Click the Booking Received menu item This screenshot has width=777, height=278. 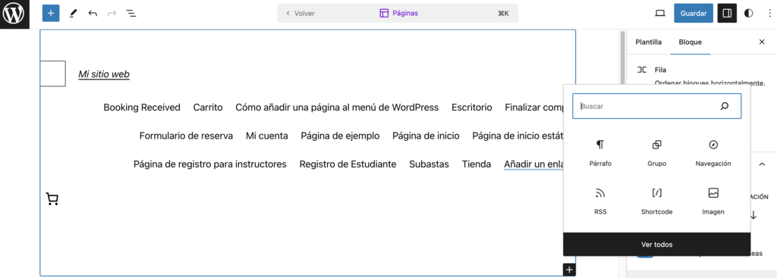(x=142, y=108)
